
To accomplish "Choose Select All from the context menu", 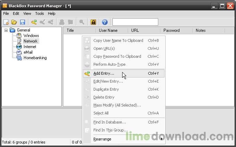I will 124,113.
